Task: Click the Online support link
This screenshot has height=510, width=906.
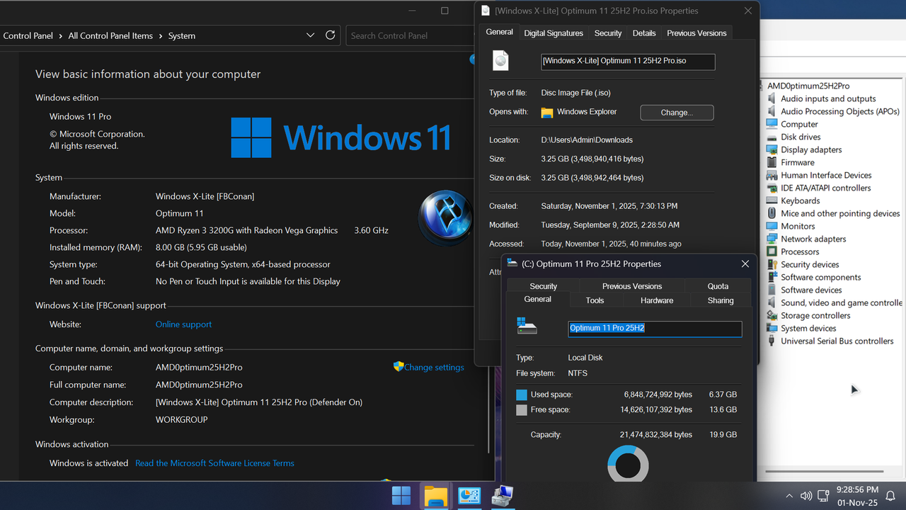Action: 183,324
